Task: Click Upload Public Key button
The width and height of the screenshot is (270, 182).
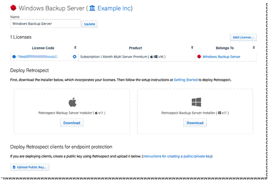Action: click(30, 167)
